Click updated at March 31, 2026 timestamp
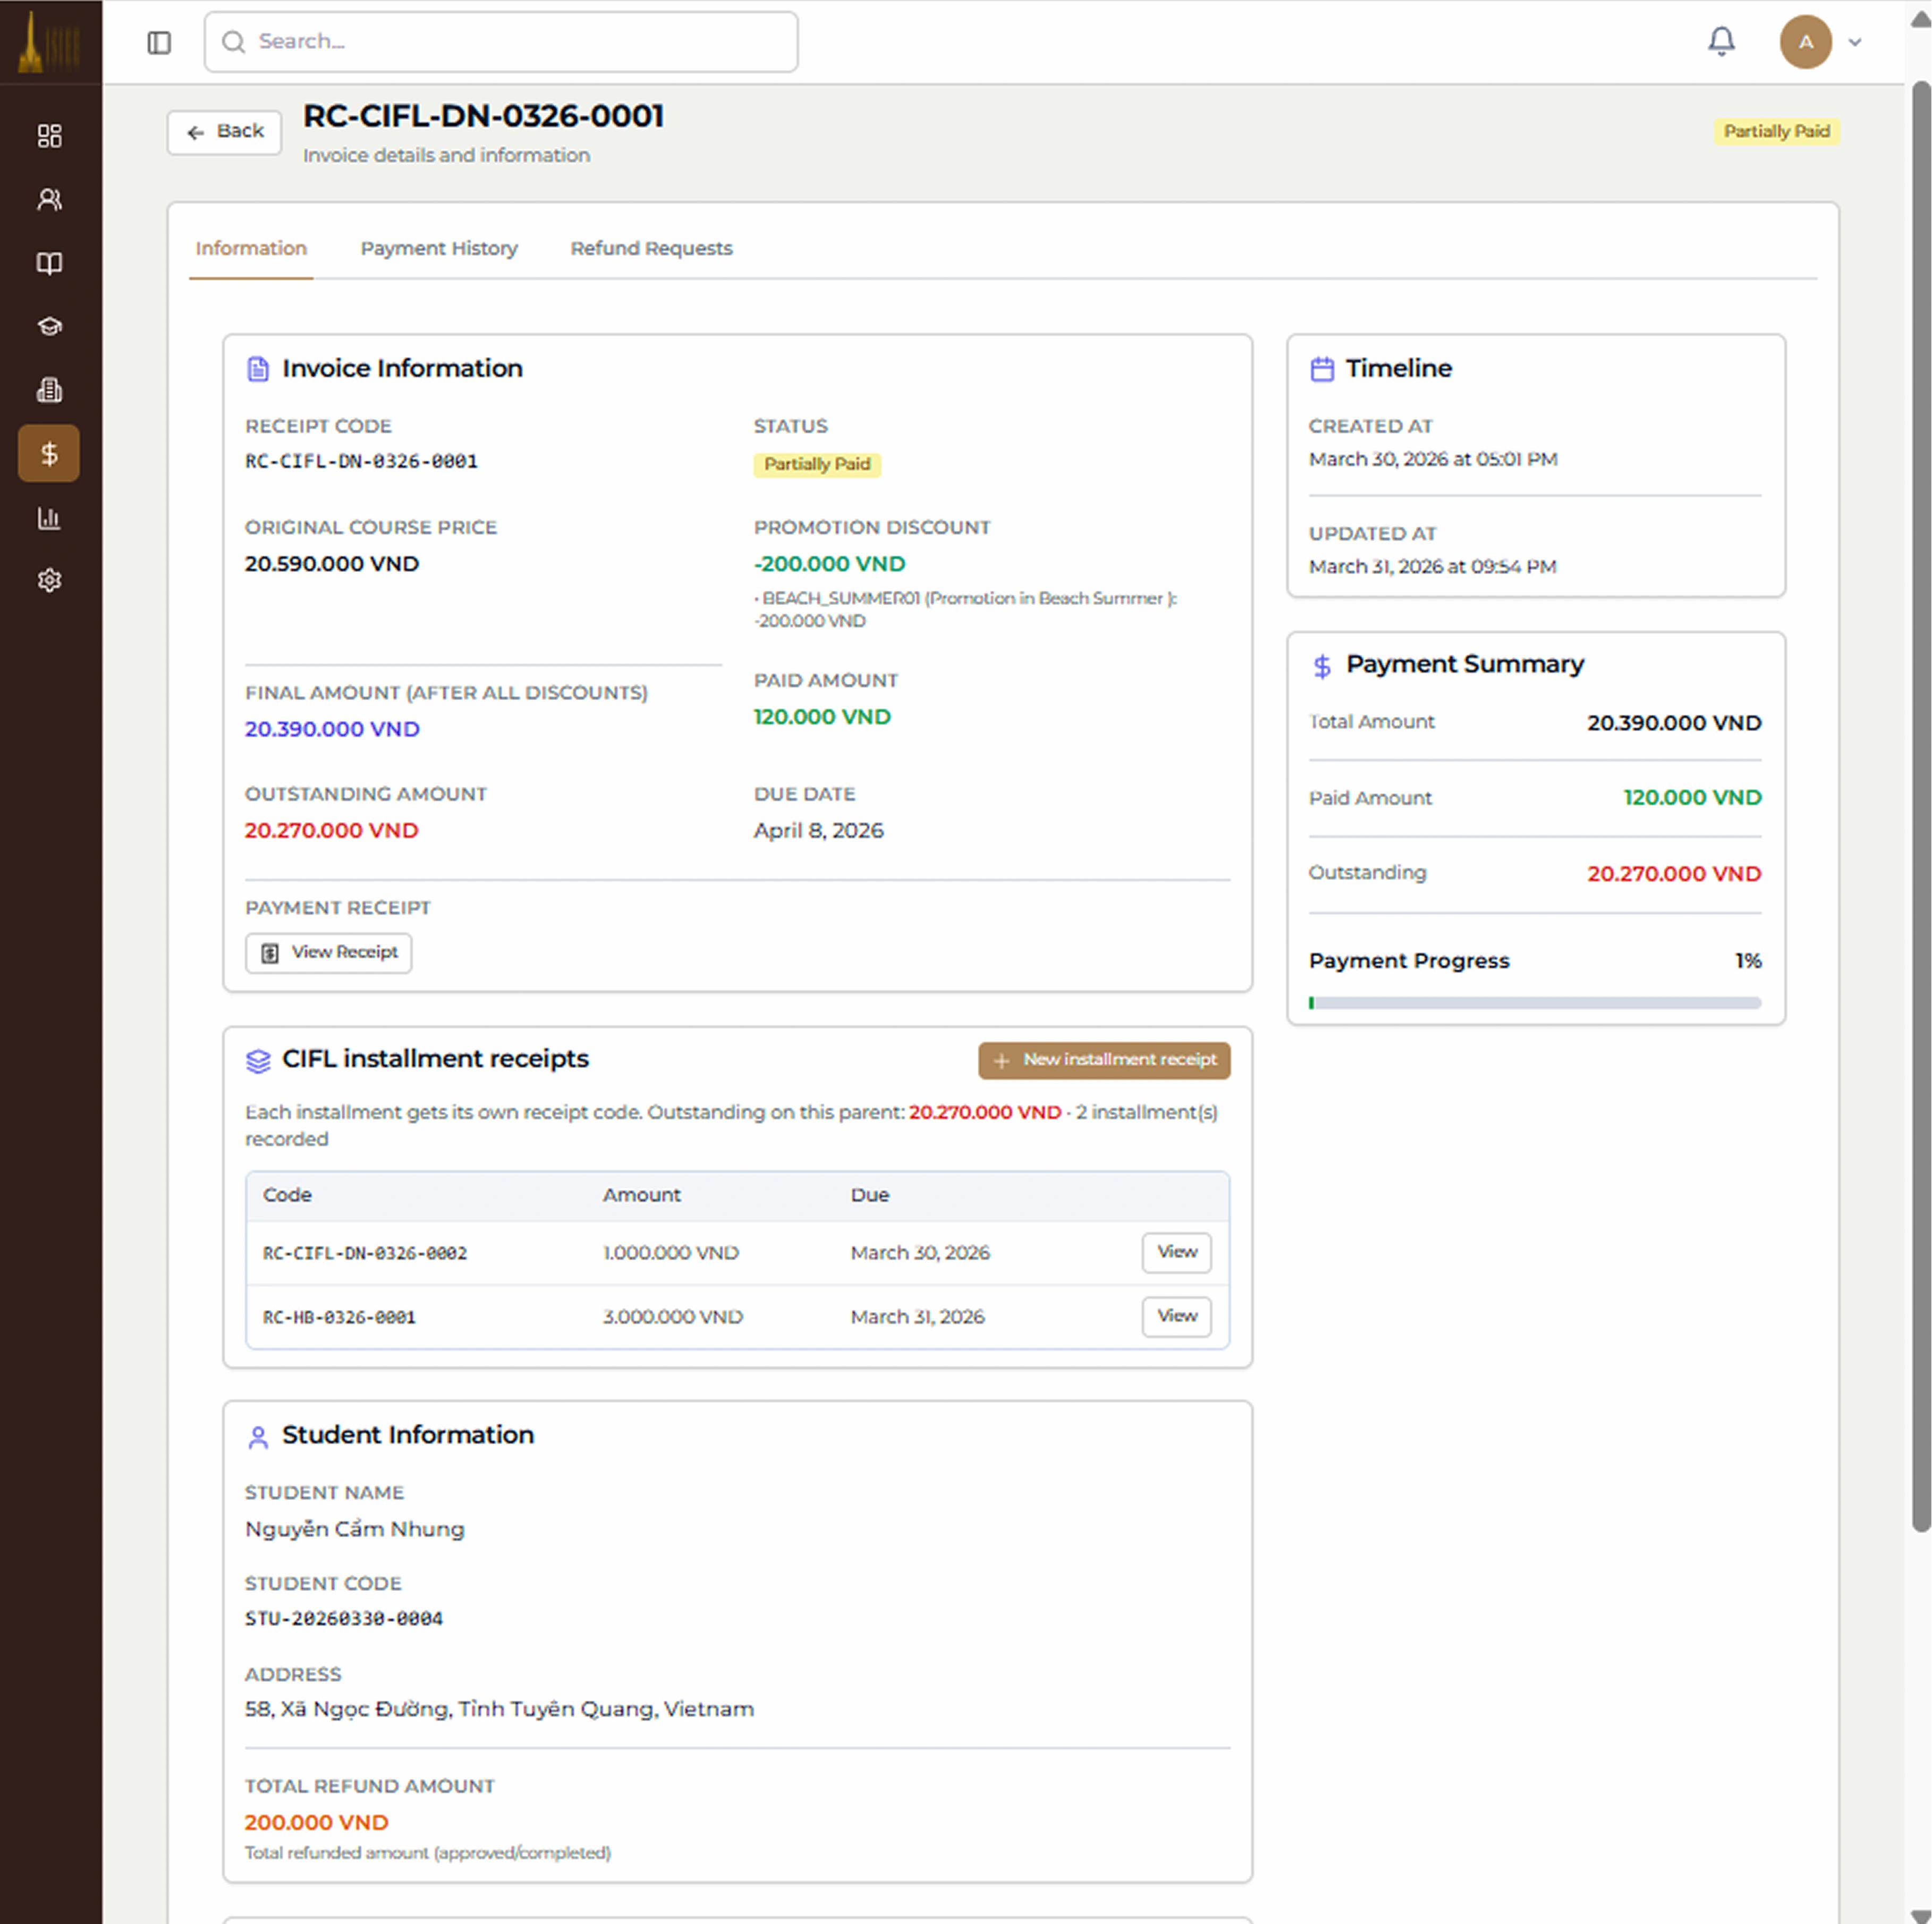This screenshot has width=1932, height=1924. click(1433, 567)
